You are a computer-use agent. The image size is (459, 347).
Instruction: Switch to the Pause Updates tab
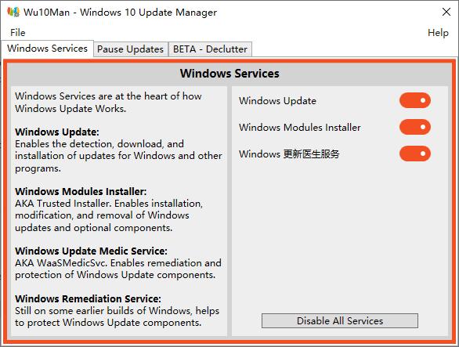tap(130, 49)
